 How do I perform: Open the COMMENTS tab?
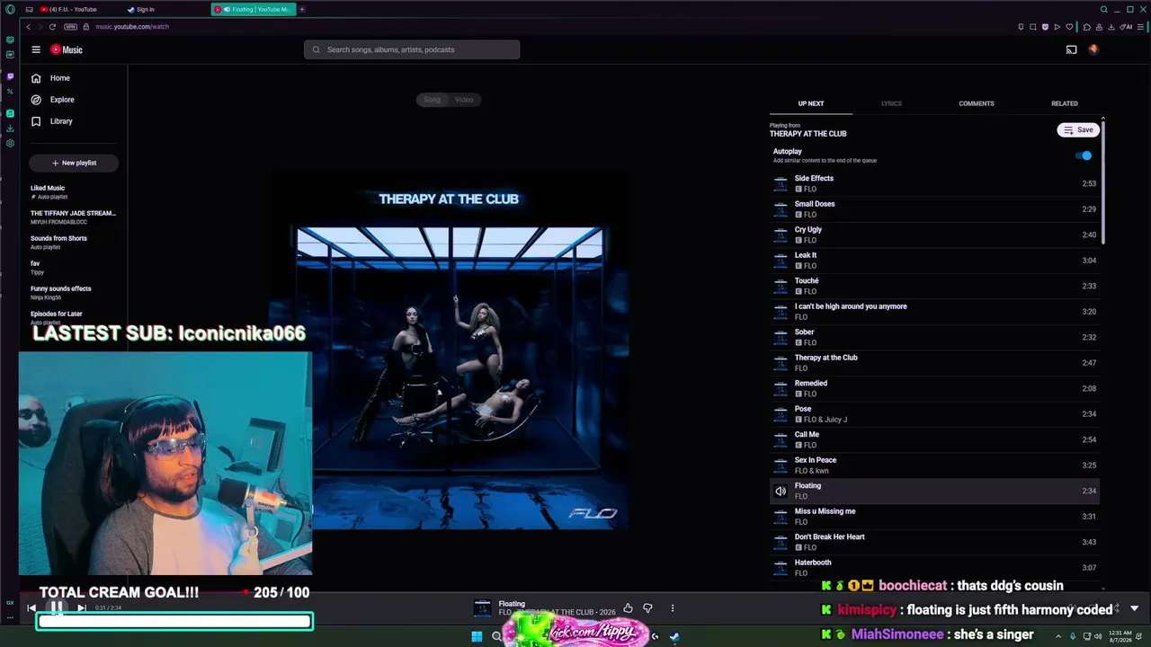point(976,103)
